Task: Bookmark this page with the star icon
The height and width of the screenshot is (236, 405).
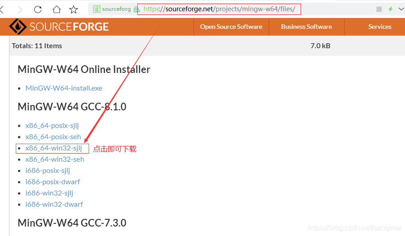Action: 74,9
